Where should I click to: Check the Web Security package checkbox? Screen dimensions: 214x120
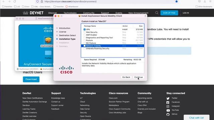tap(85, 32)
